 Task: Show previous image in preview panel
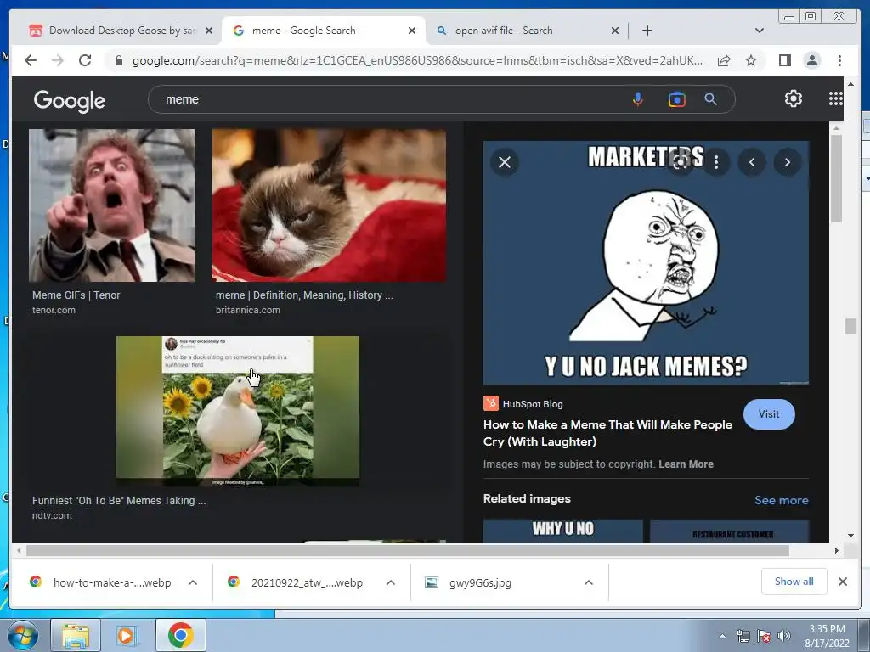point(752,162)
